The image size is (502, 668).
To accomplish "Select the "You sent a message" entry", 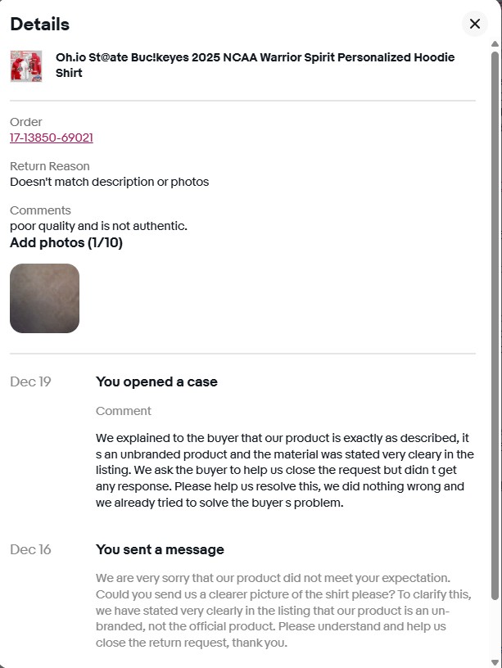I will pos(160,549).
